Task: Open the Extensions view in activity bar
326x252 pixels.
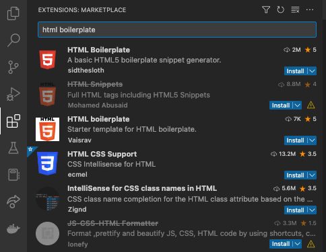Action: [x=13, y=121]
